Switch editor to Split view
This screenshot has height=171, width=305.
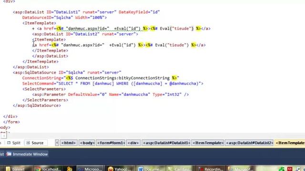point(14,143)
